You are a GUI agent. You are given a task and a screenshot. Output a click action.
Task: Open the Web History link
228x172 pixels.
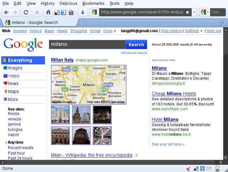pos(171,31)
